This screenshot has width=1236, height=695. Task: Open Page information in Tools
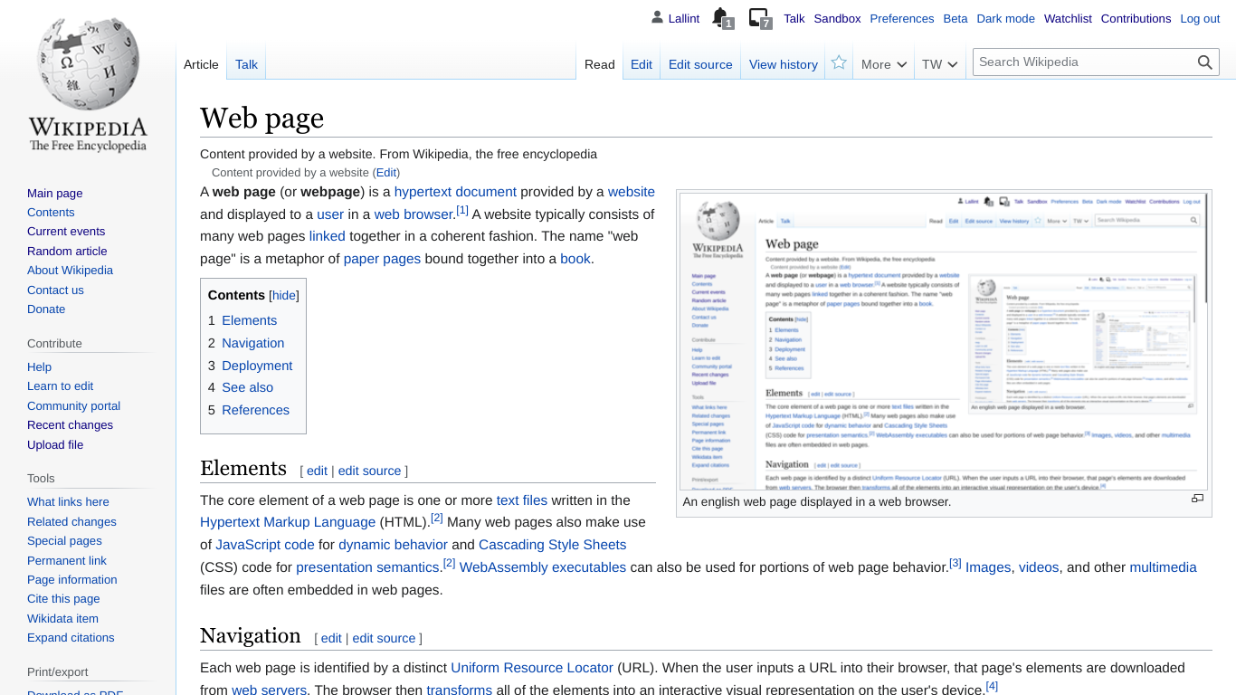click(71, 580)
